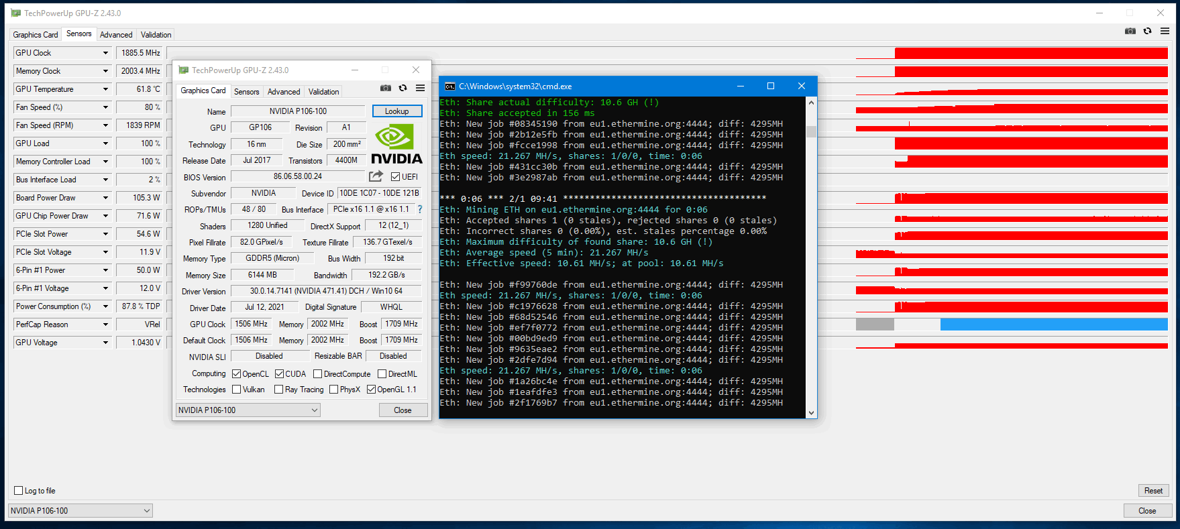This screenshot has height=529, width=1180.
Task: Open GPU selector dropdown in main window
Action: [81, 510]
